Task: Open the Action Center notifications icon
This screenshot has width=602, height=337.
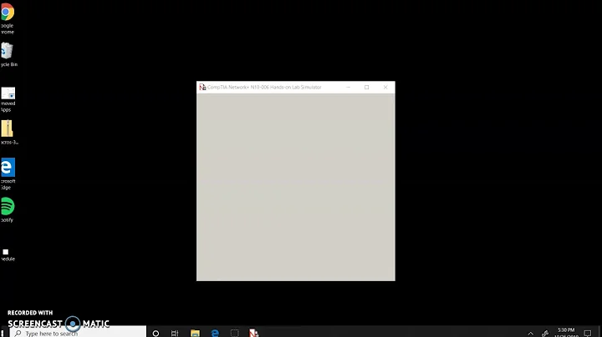Action: (x=588, y=333)
